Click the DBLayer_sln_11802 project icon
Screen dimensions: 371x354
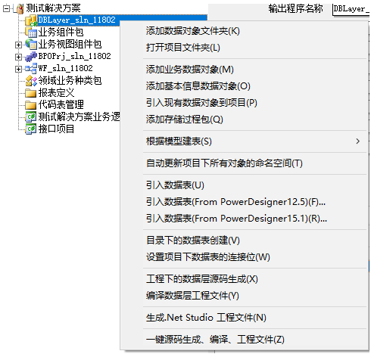pyautogui.click(x=31, y=20)
